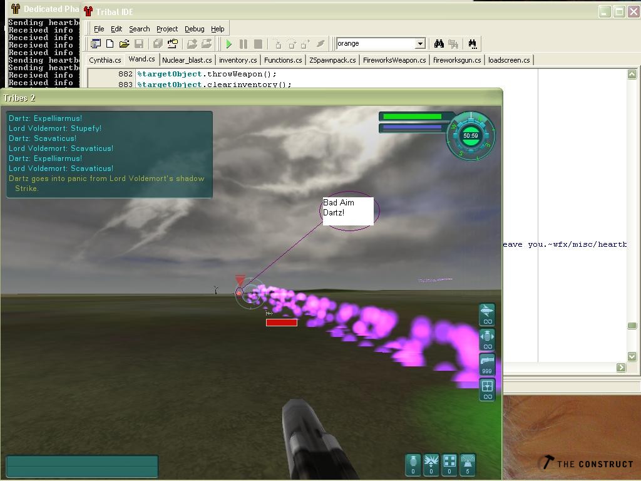Click the targeting reticle weapon slot icon
This screenshot has height=481, width=641.
487,390
